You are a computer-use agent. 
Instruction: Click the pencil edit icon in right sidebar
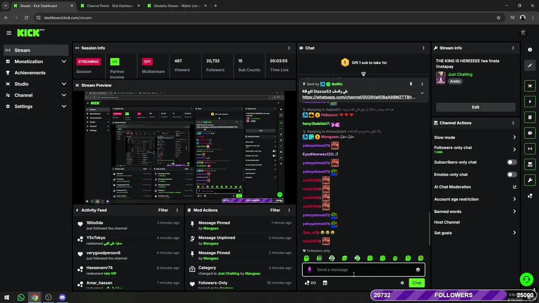[530, 65]
